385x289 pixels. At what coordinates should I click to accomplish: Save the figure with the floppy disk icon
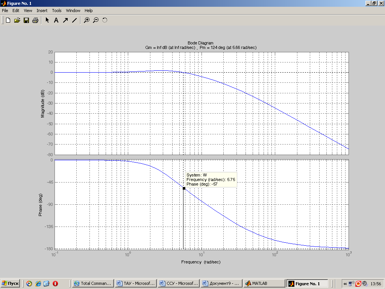click(x=26, y=20)
